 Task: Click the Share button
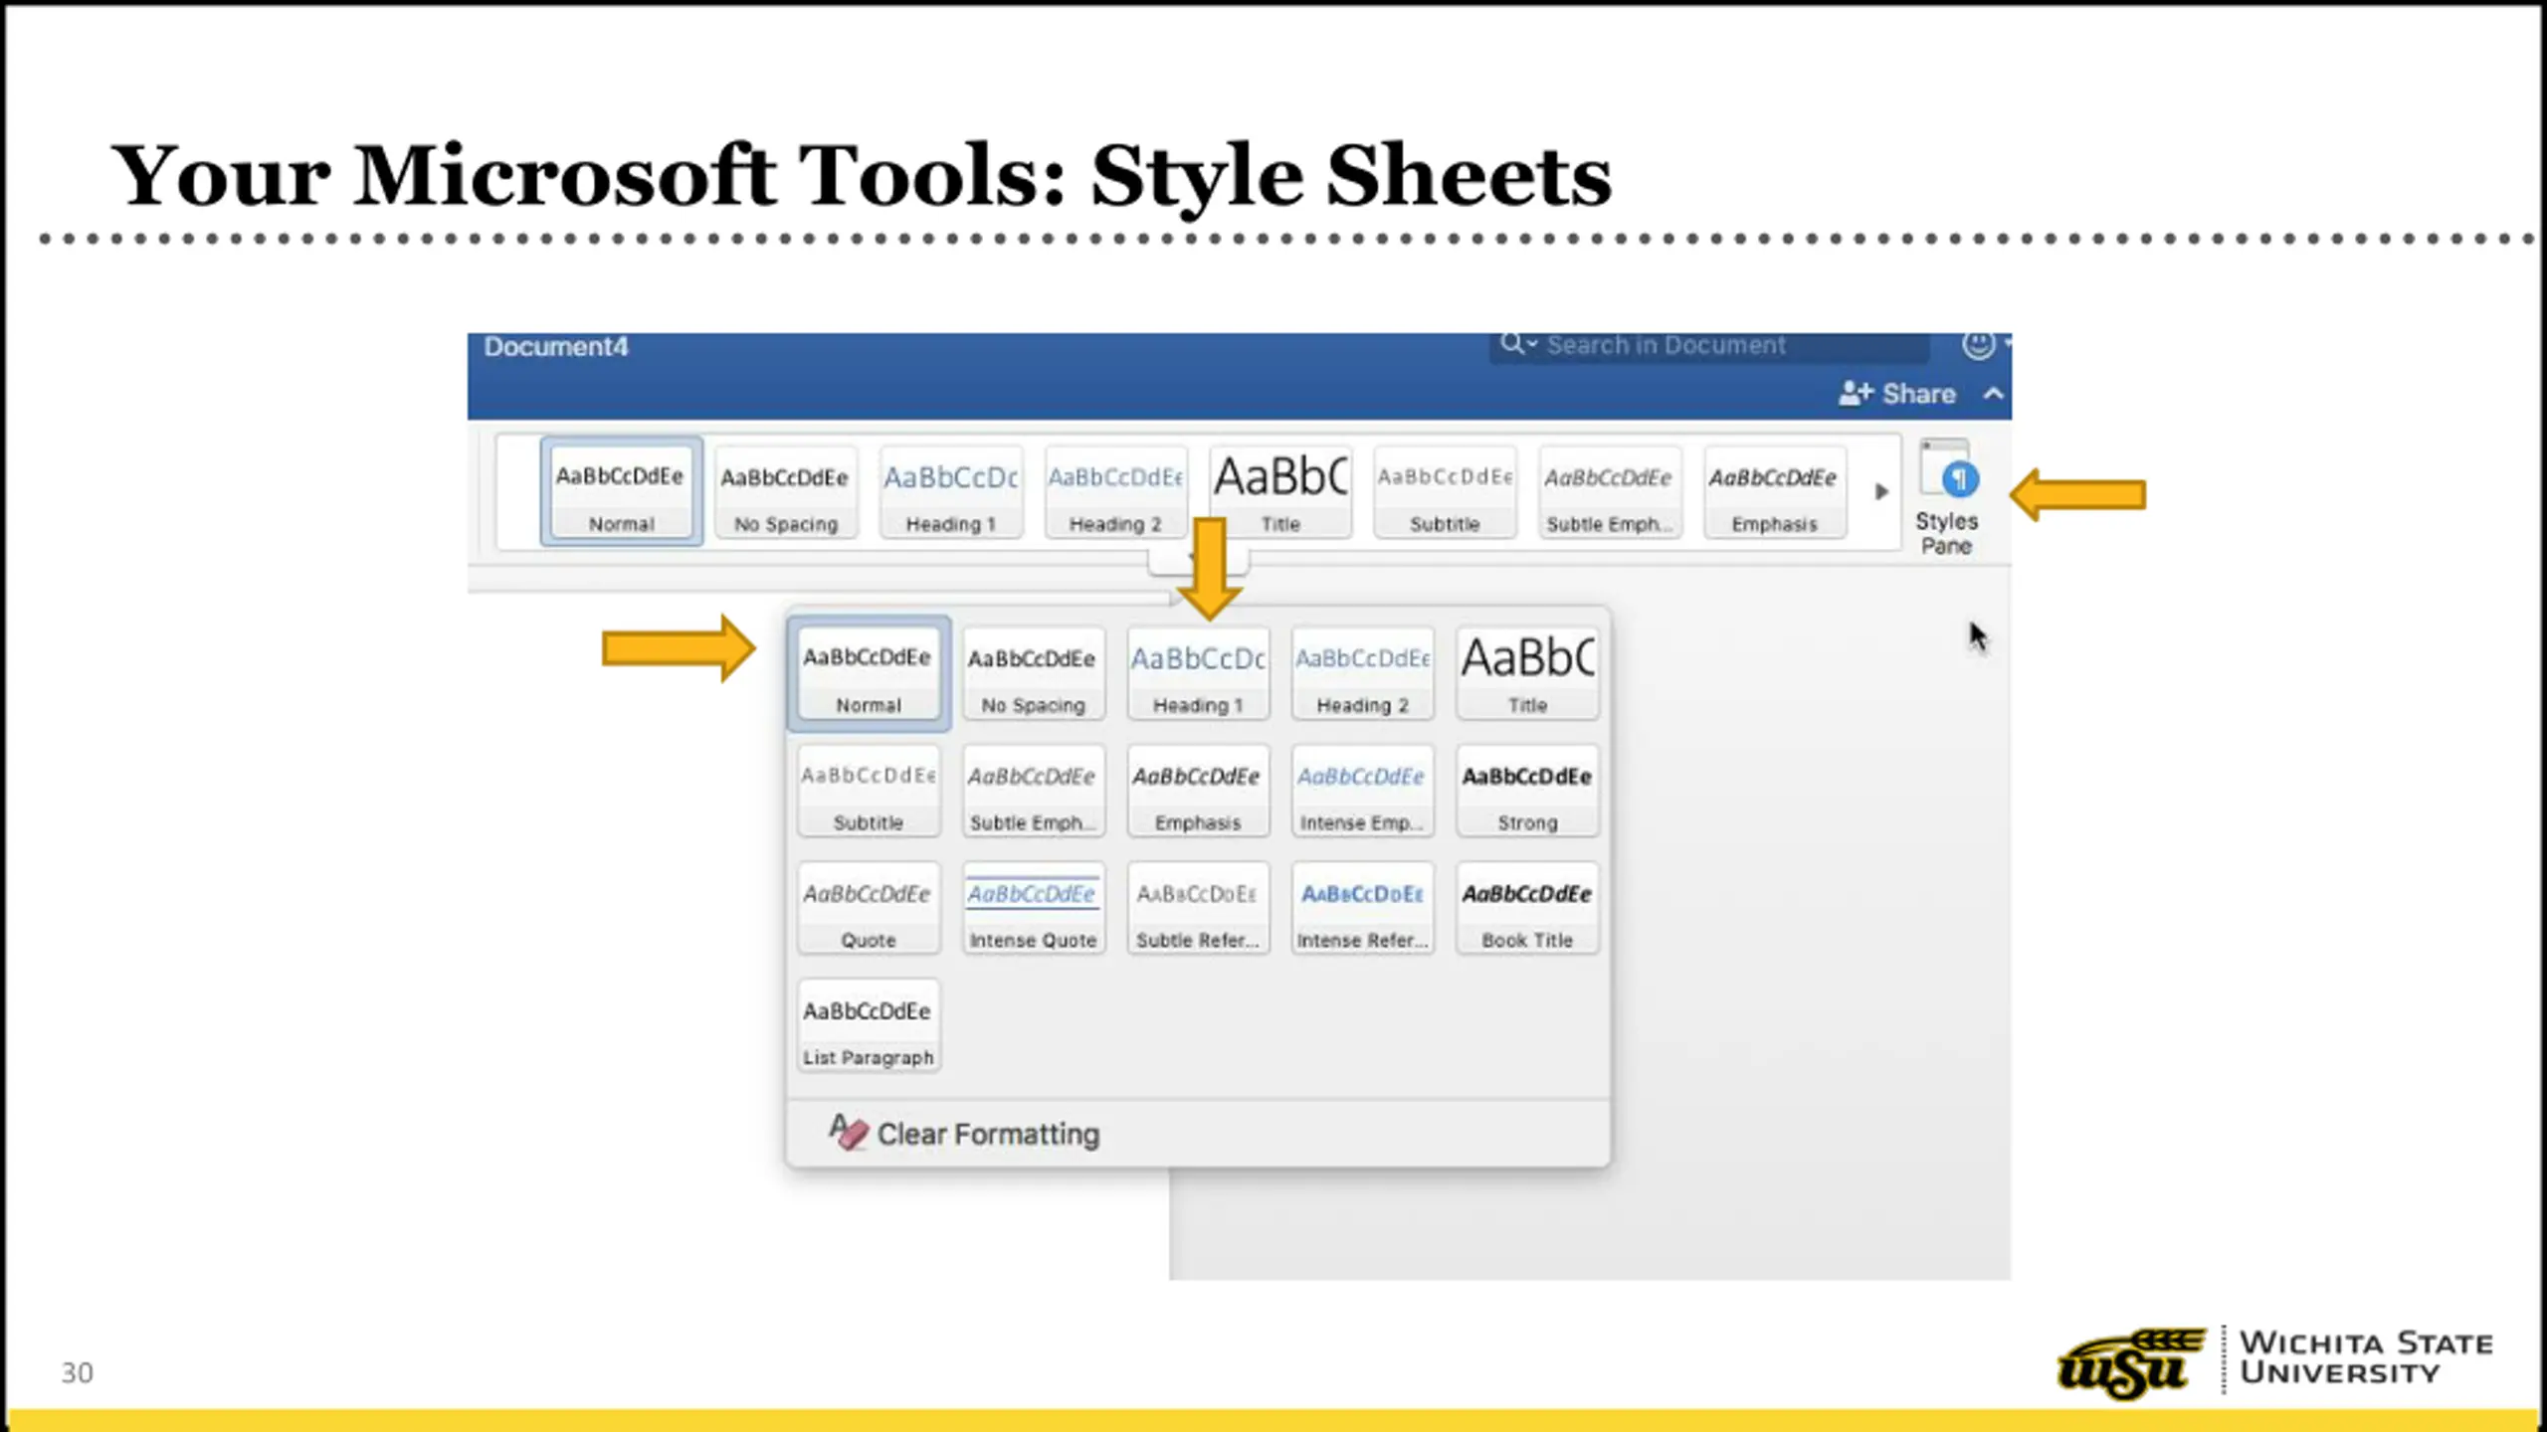1897,394
